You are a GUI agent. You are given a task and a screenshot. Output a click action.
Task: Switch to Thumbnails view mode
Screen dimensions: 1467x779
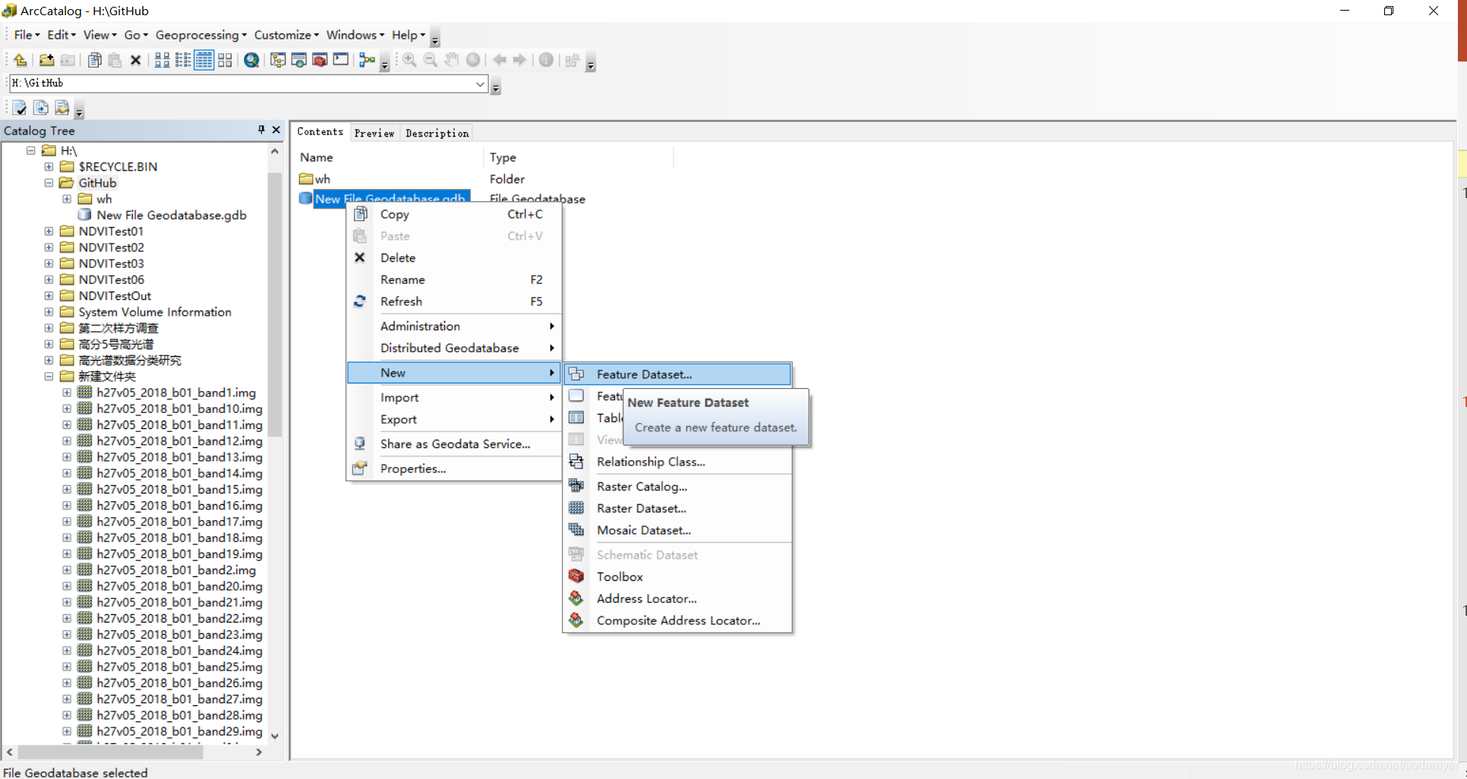pyautogui.click(x=226, y=60)
